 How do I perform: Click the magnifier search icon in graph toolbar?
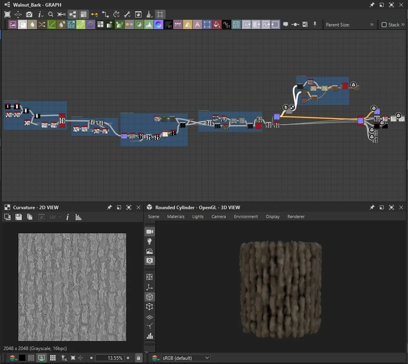click(51, 14)
